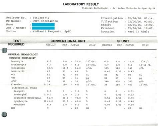158x126 pixels.
Task: Click the "Basophil" test name
Action: pos(19,91)
